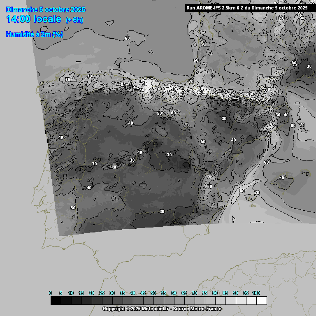
Task: Click the '(+ 6h)' forecast offset text
Action: [74, 20]
